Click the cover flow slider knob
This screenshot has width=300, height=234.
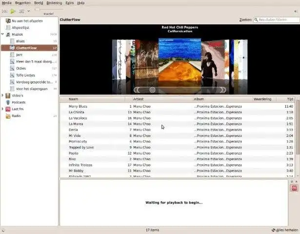pos(153,90)
